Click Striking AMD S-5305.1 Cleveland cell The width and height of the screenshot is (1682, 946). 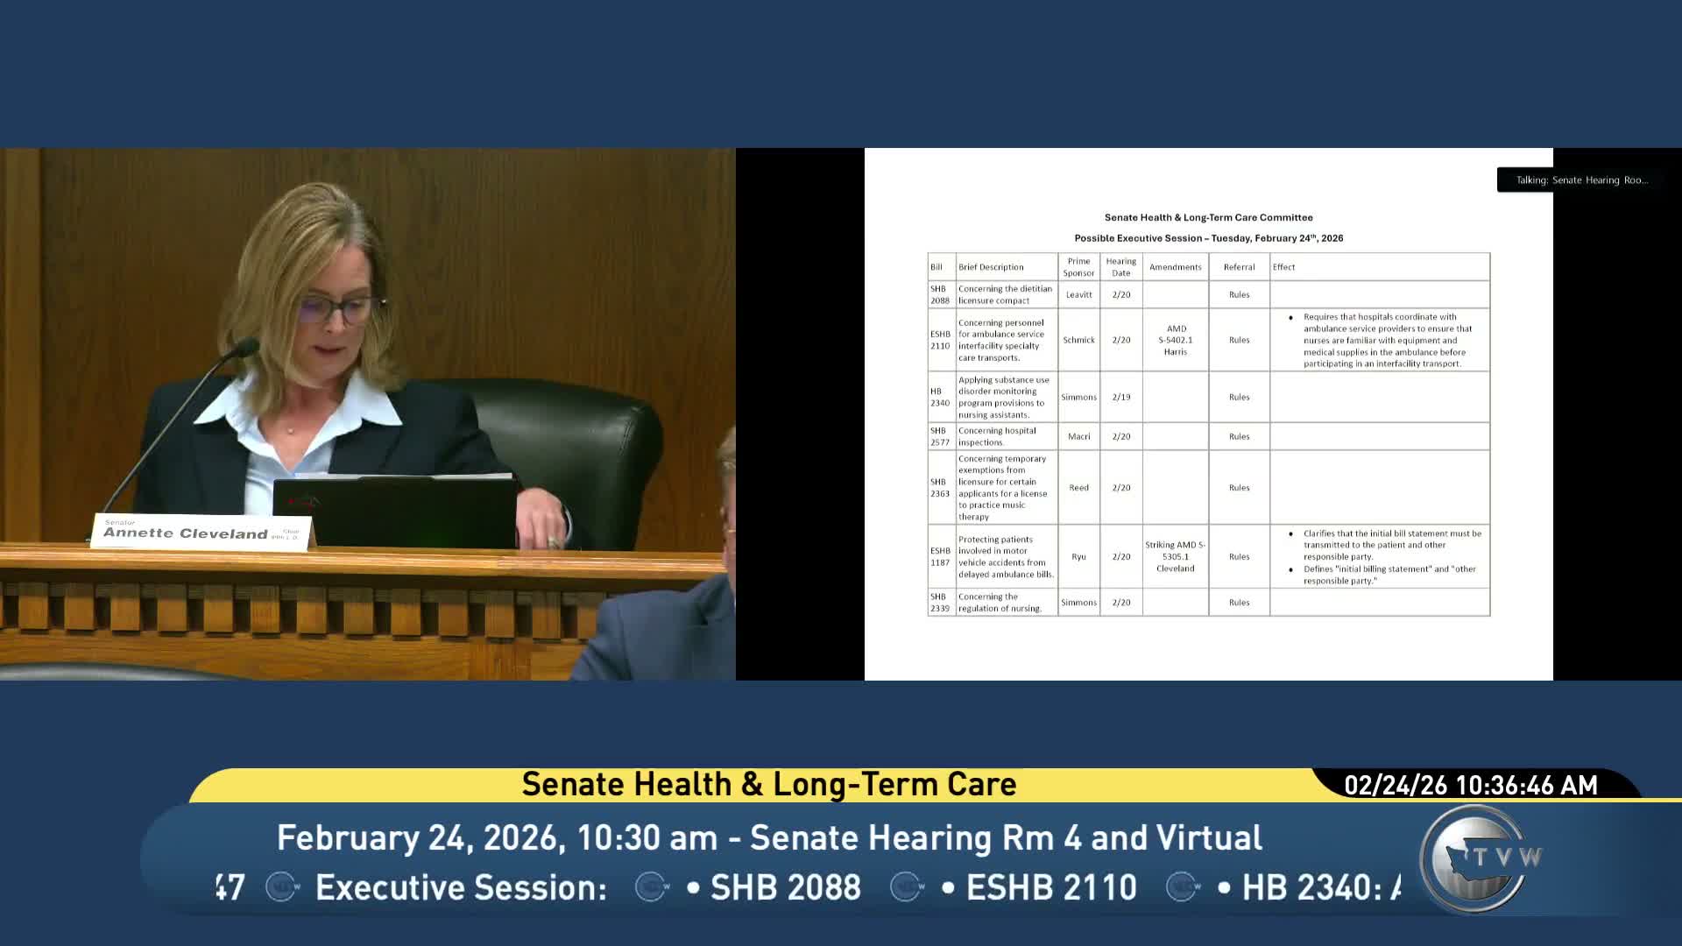point(1175,557)
